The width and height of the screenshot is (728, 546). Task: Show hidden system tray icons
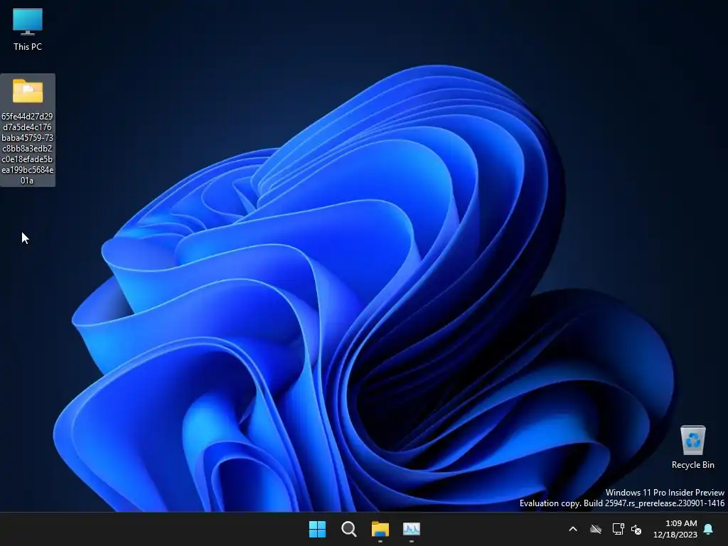(x=573, y=529)
